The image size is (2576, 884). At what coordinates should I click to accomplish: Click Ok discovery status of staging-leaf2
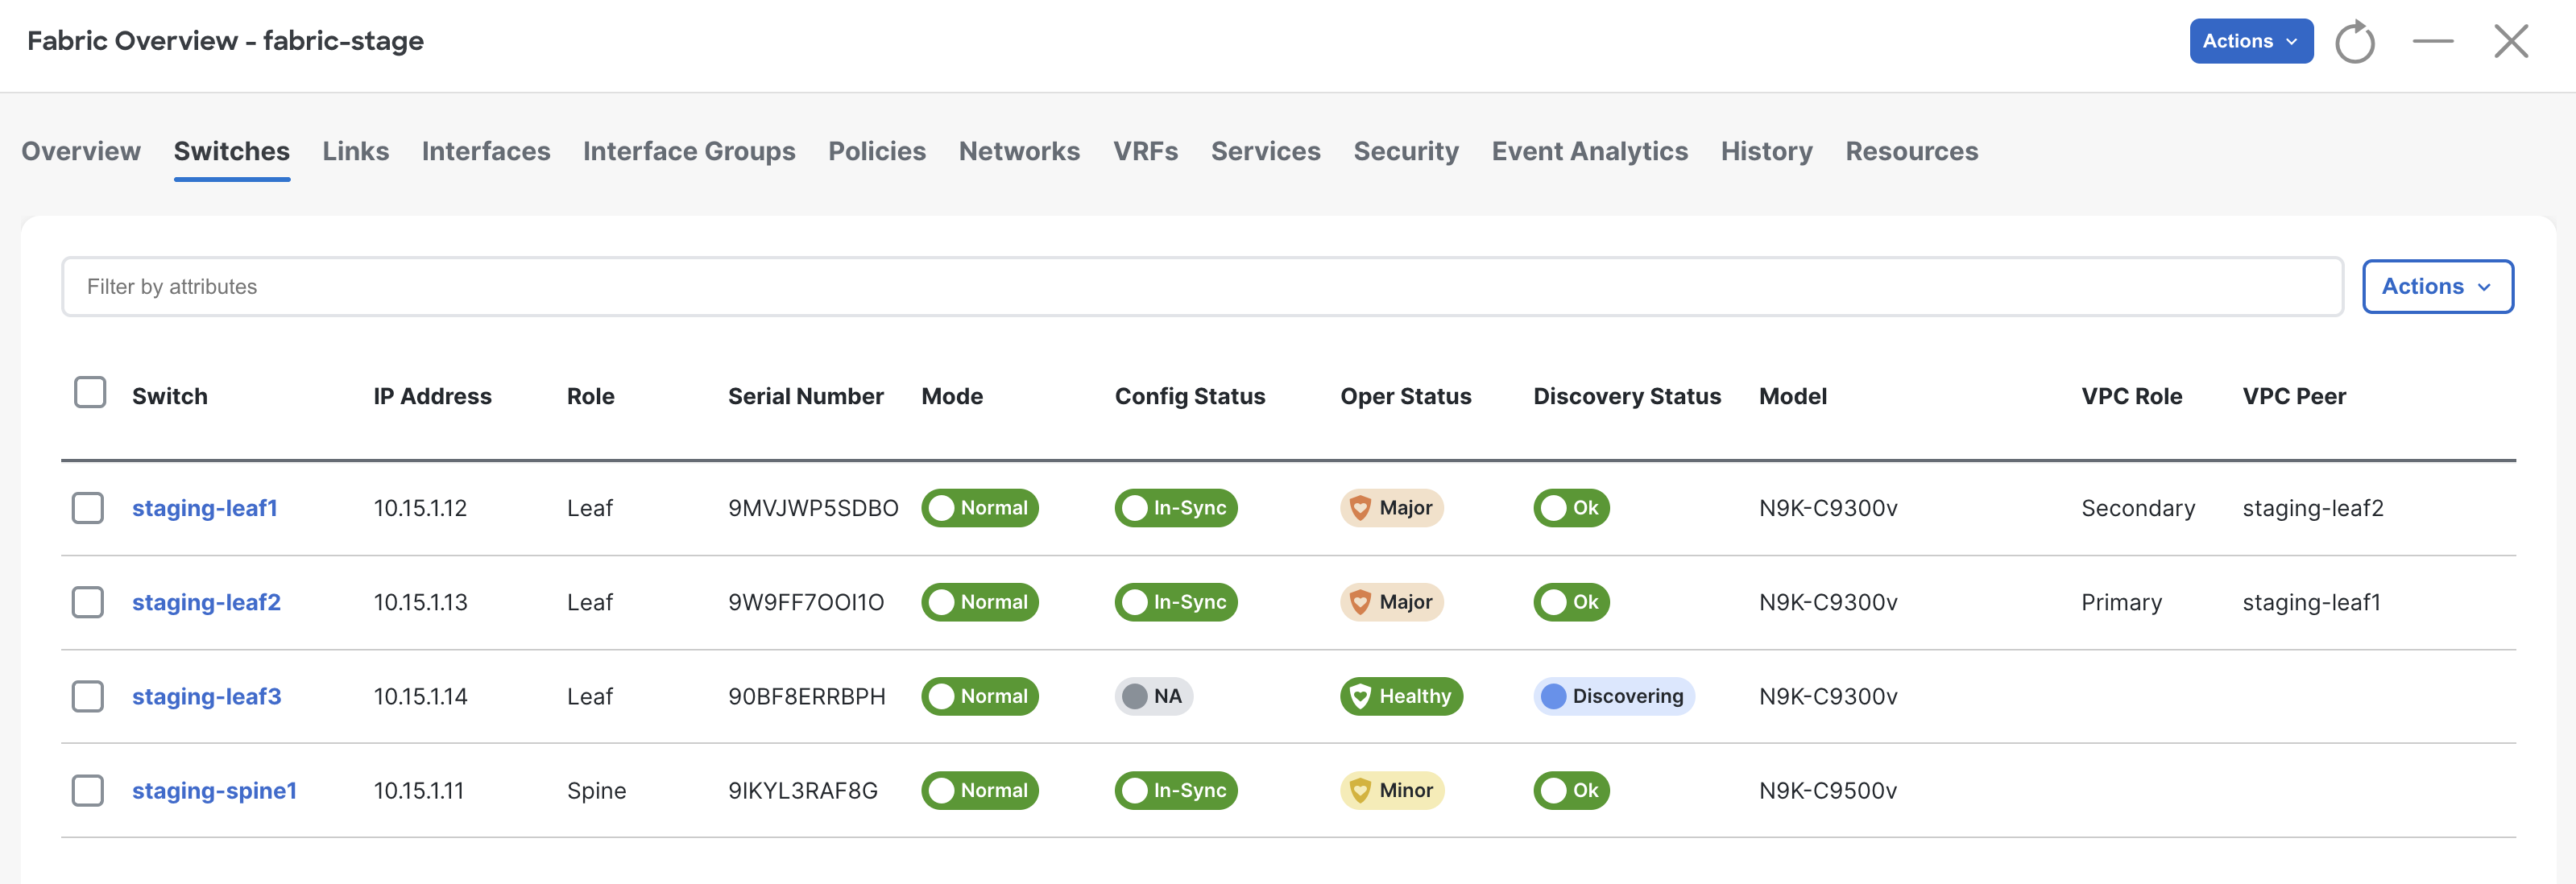[x=1571, y=602]
